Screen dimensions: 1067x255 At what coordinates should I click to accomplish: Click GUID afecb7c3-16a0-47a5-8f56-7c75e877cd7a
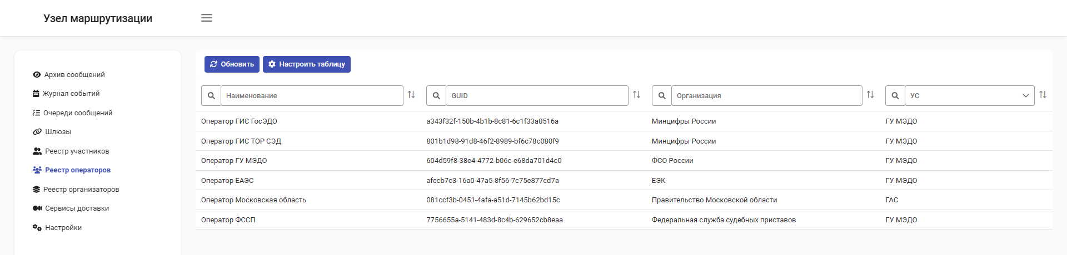pyautogui.click(x=492, y=181)
